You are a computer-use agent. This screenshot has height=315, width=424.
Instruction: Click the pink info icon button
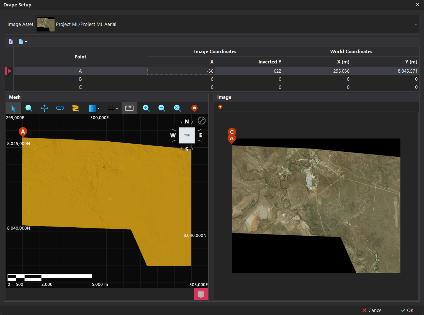click(x=201, y=294)
